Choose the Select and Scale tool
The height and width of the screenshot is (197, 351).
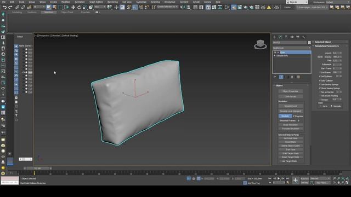point(85,7)
